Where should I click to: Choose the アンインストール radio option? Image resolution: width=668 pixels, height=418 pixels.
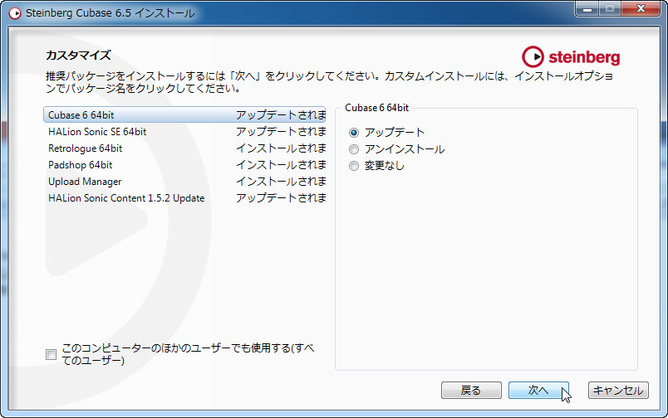pyautogui.click(x=354, y=149)
